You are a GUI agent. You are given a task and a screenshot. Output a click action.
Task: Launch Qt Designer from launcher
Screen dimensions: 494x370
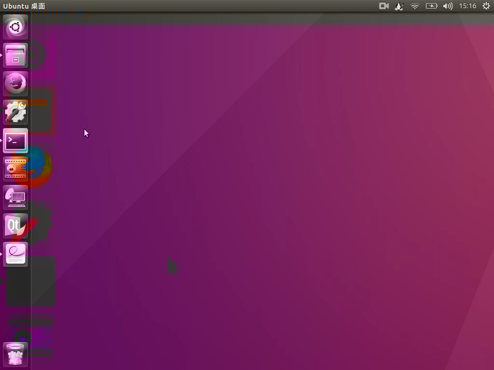tap(15, 226)
